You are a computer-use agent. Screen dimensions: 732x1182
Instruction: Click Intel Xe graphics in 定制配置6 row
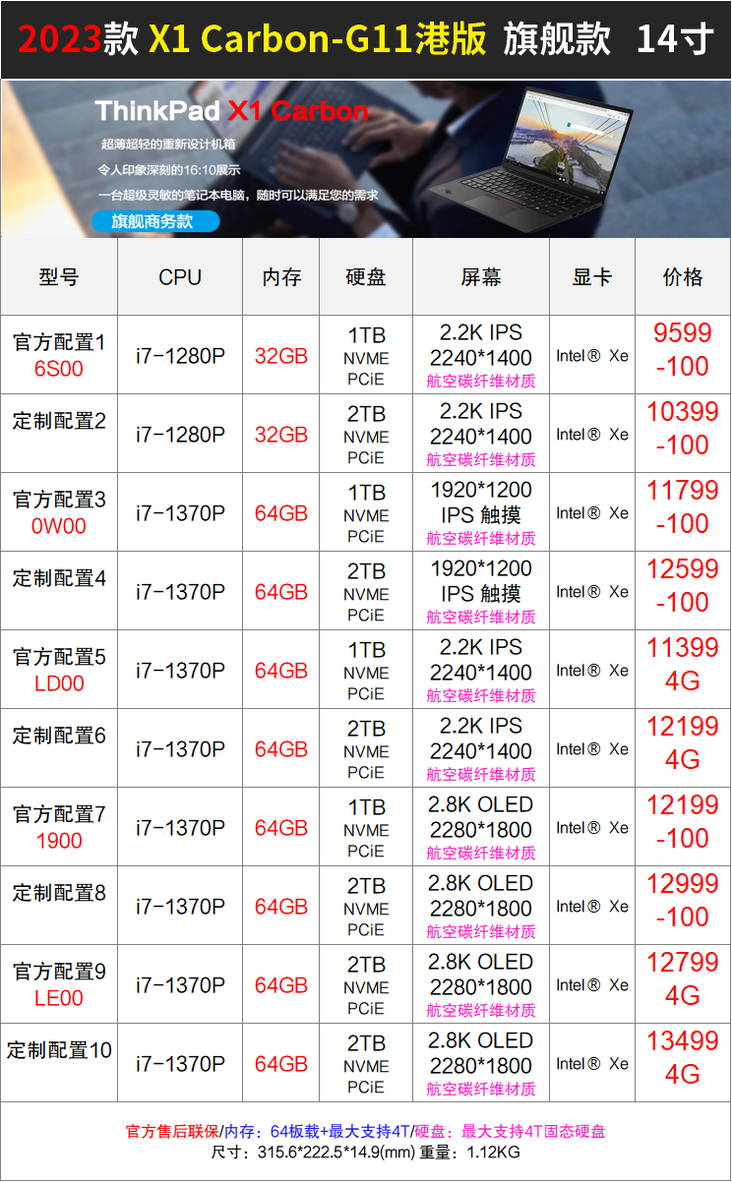[592, 749]
